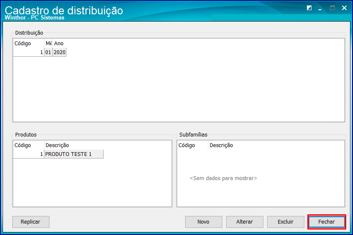Screen dimensions: 353x235
Task: Click Código header in Produtos grid
Action: [x=29, y=145]
